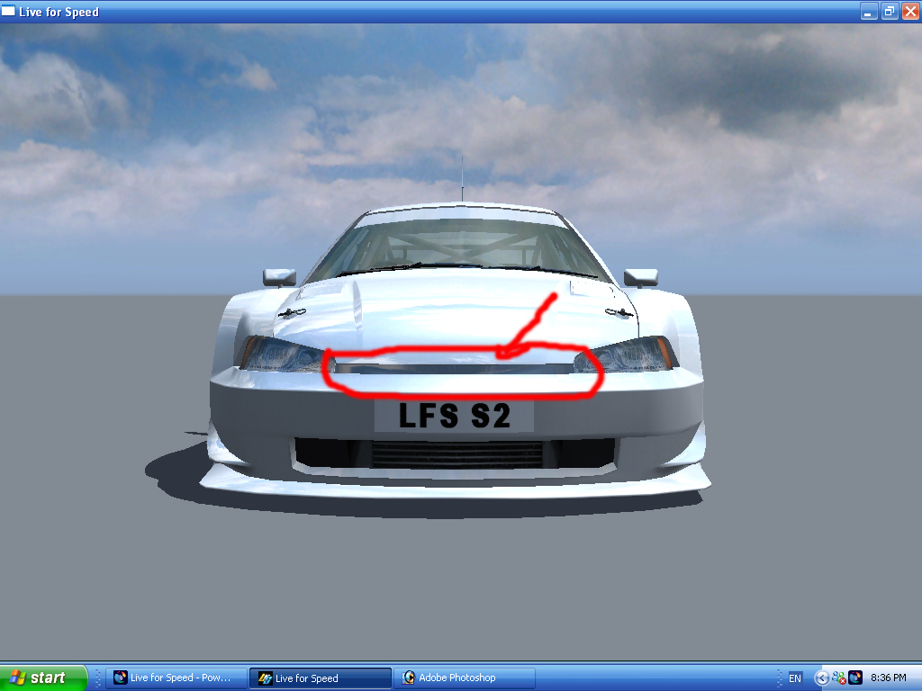Screen dimensions: 922x691
Task: Open the Windows Start menu
Action: 43,678
